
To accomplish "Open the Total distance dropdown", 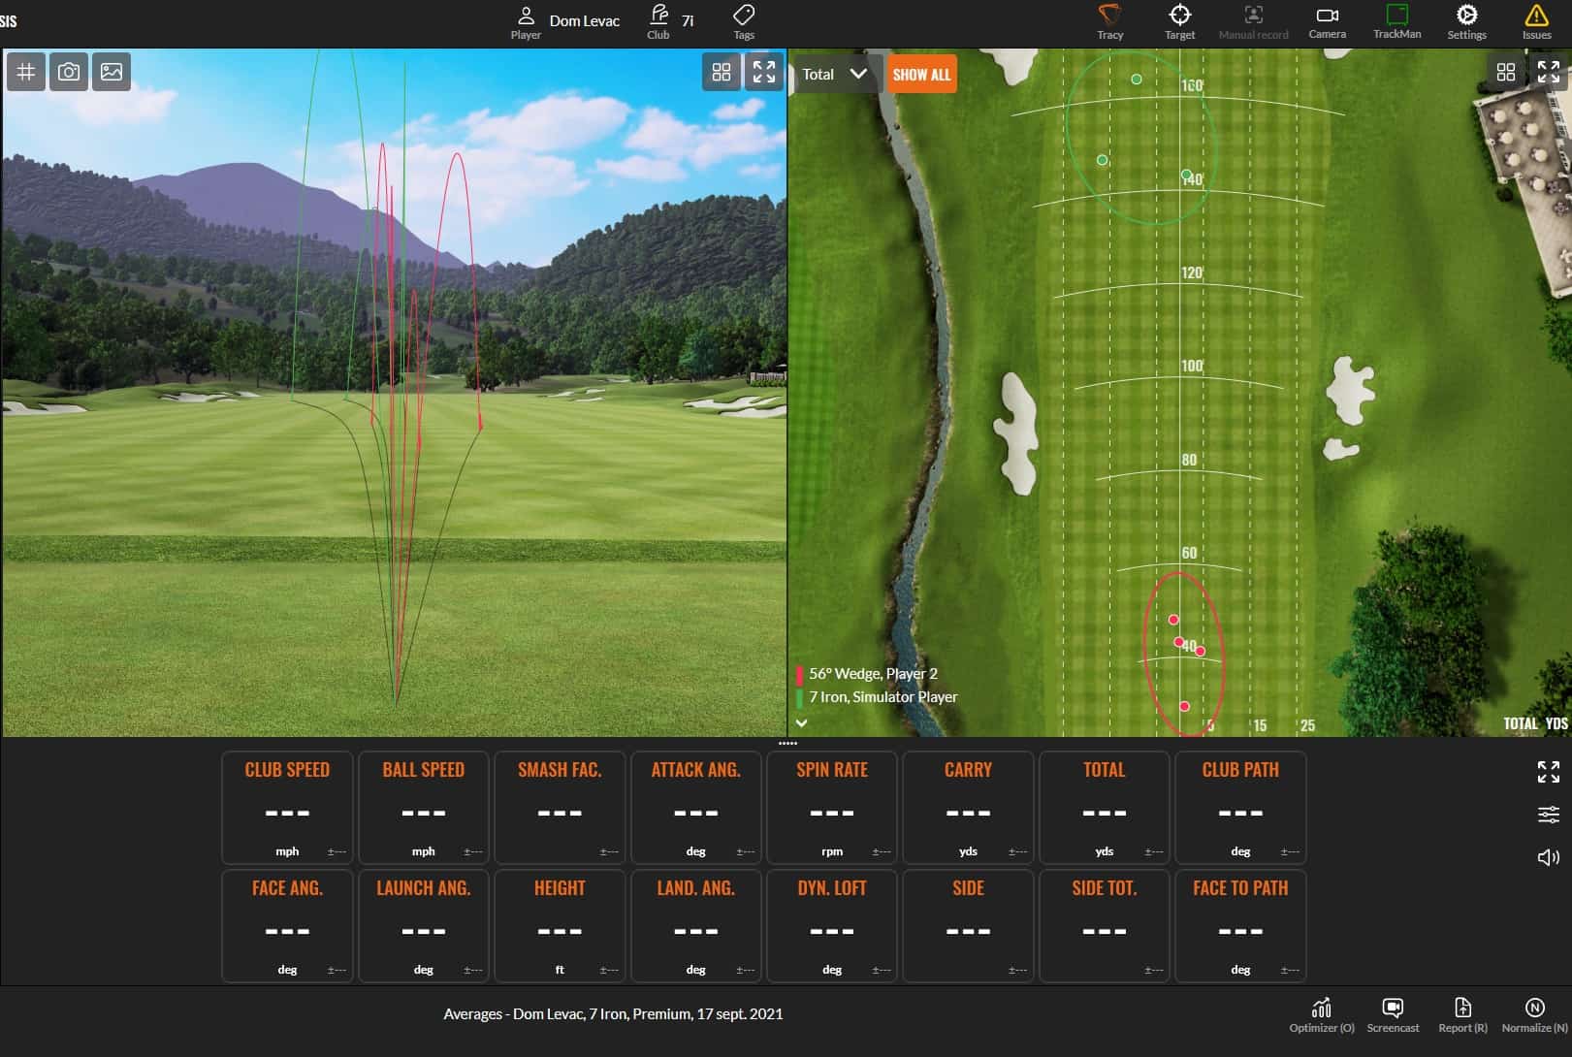I will [x=834, y=74].
